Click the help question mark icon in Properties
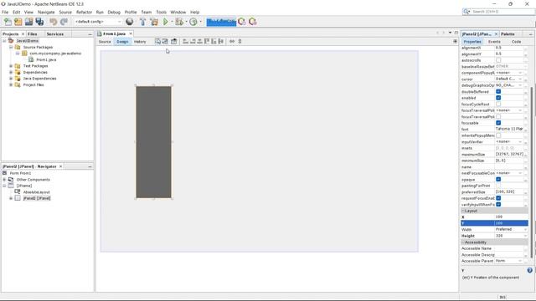Screen dimensions: 536x301 [529, 270]
